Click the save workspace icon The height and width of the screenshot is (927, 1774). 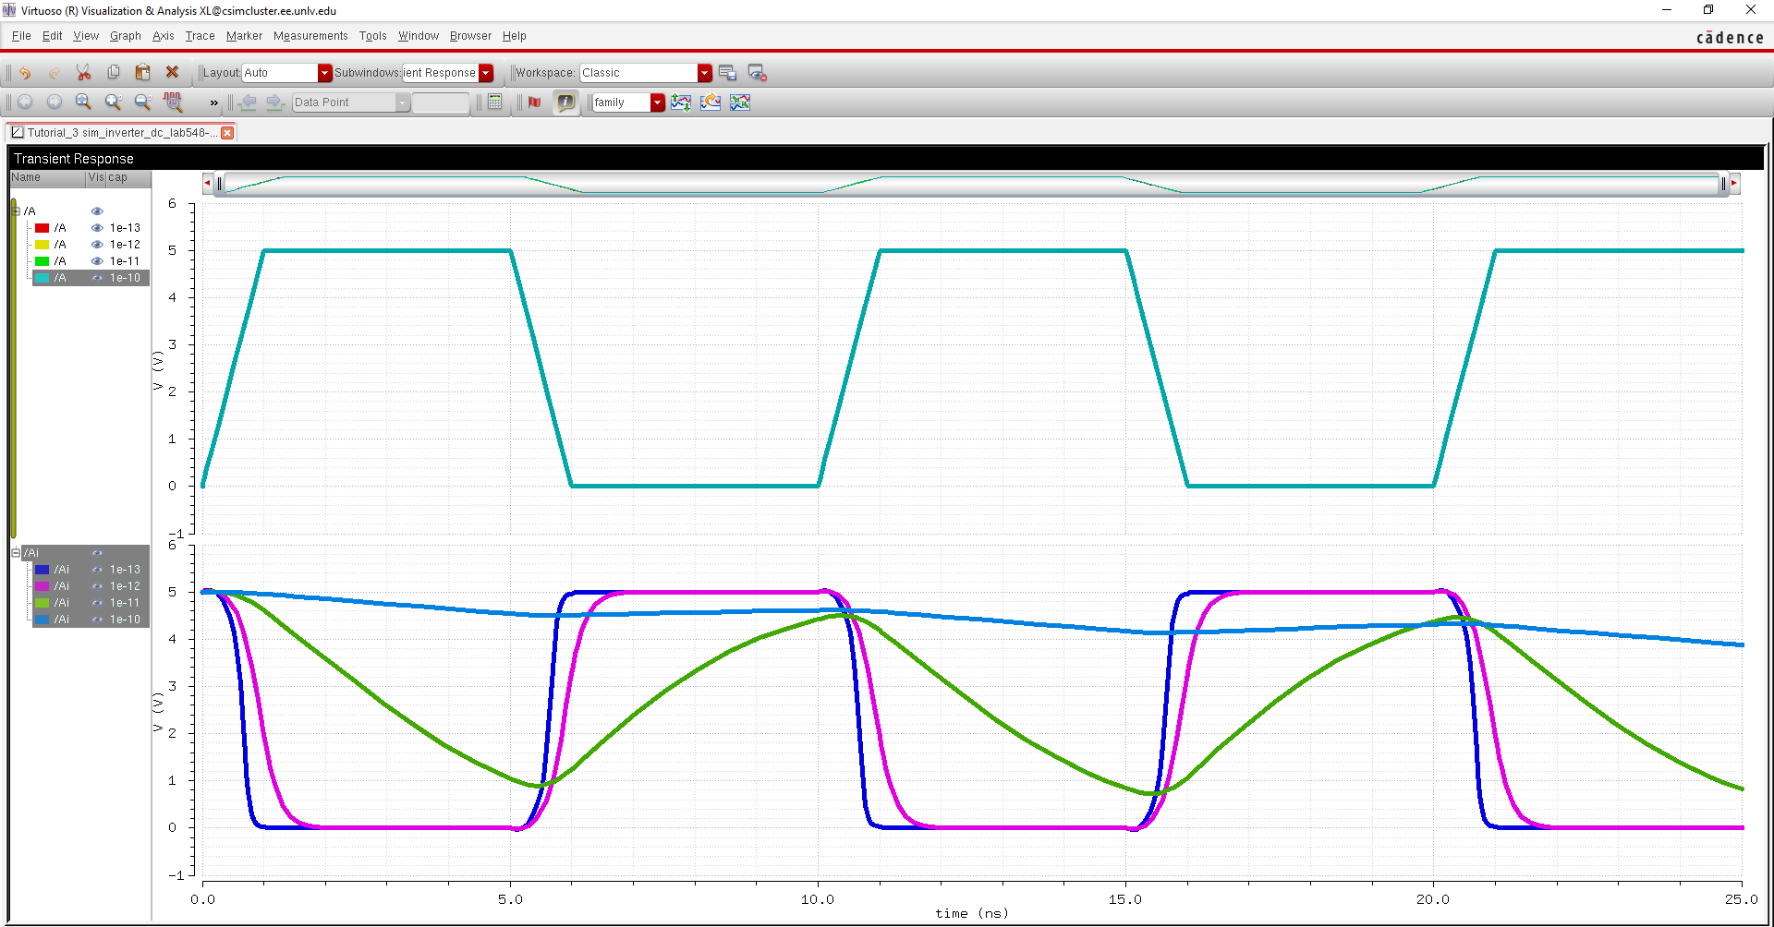coord(727,73)
